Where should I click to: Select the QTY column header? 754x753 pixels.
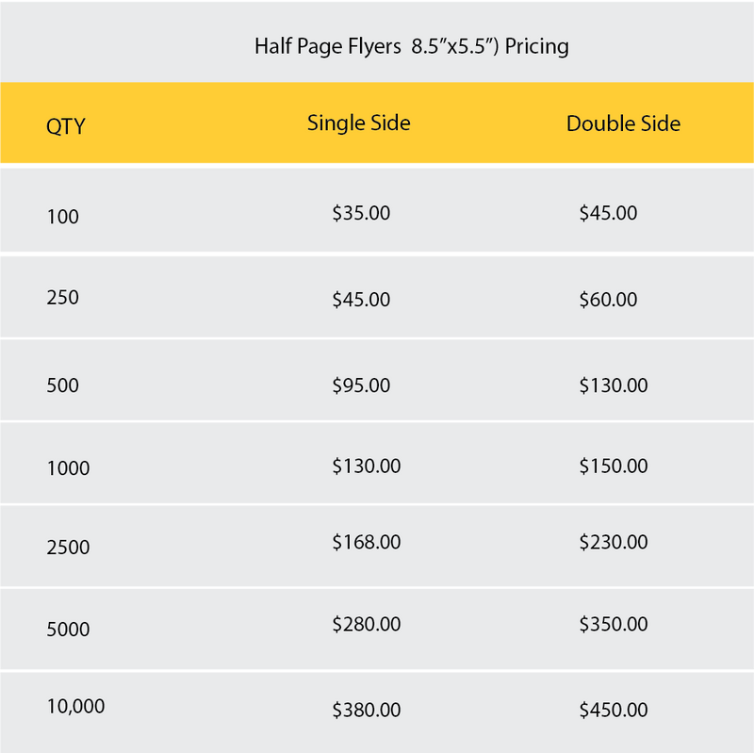pyautogui.click(x=66, y=126)
